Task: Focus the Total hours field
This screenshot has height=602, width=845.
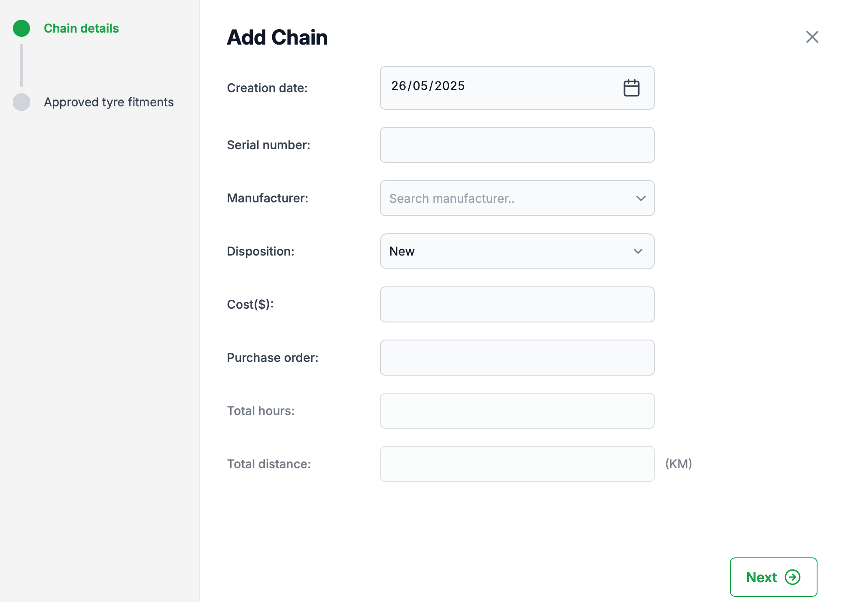Action: point(517,411)
